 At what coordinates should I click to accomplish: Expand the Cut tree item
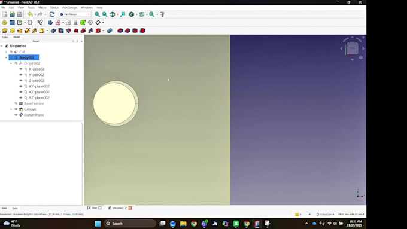(6, 52)
